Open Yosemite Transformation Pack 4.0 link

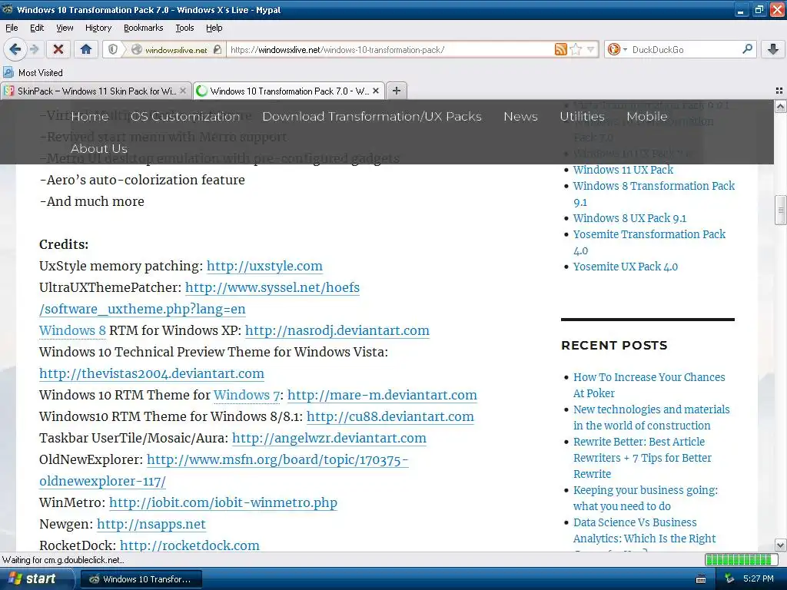[x=649, y=242]
